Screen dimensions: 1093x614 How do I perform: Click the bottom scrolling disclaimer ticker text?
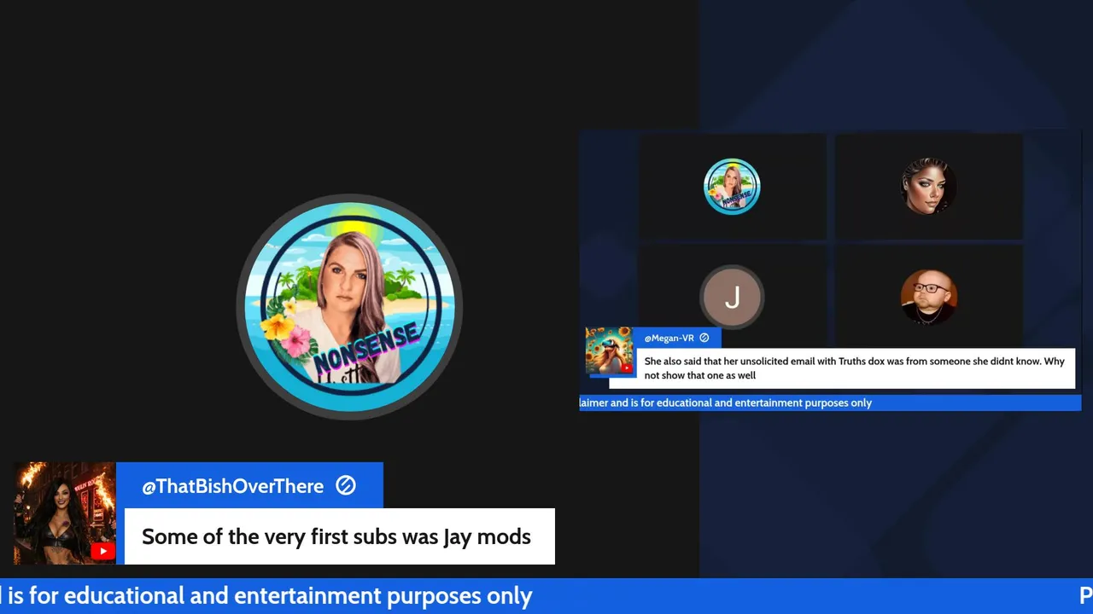click(266, 596)
